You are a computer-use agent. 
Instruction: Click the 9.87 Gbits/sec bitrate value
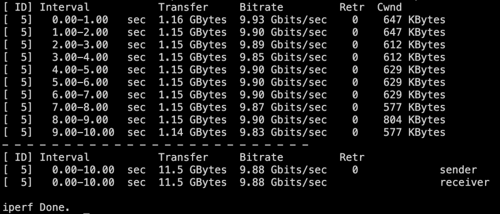[x=283, y=107]
